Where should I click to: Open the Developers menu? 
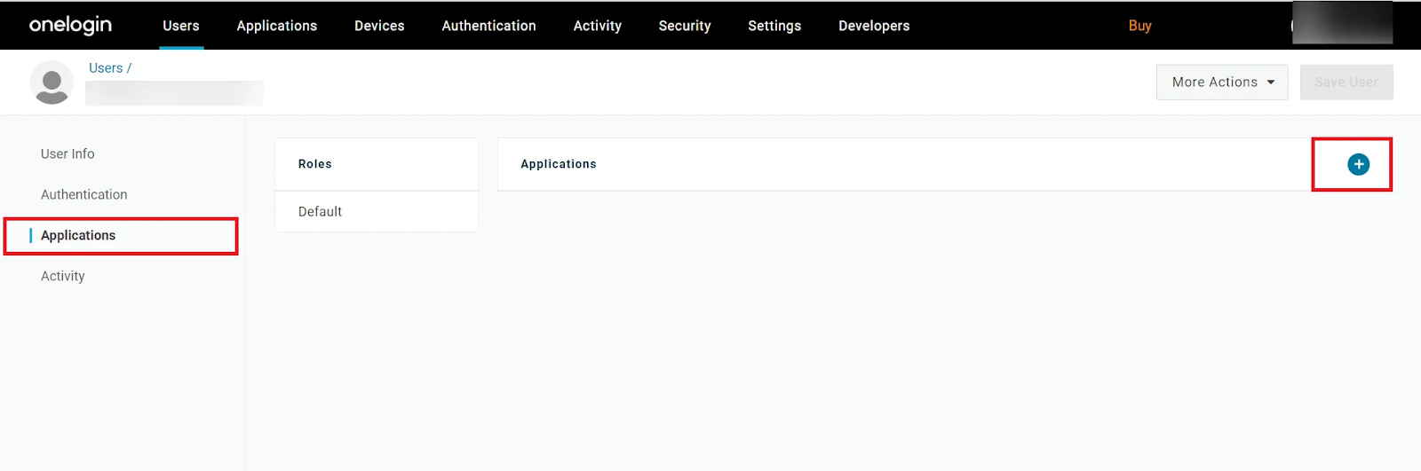pos(874,26)
